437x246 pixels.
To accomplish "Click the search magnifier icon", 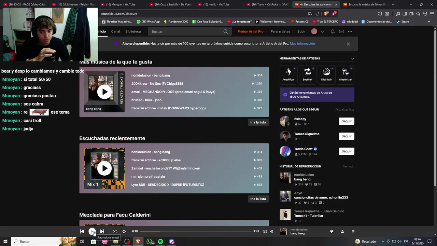I will (226, 31).
